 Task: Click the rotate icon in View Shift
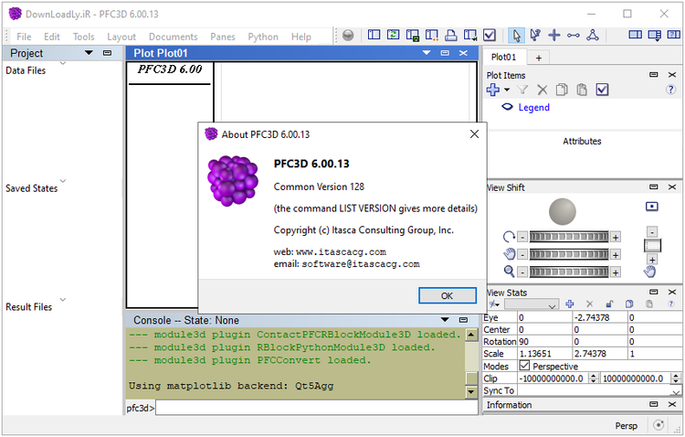[x=509, y=237]
